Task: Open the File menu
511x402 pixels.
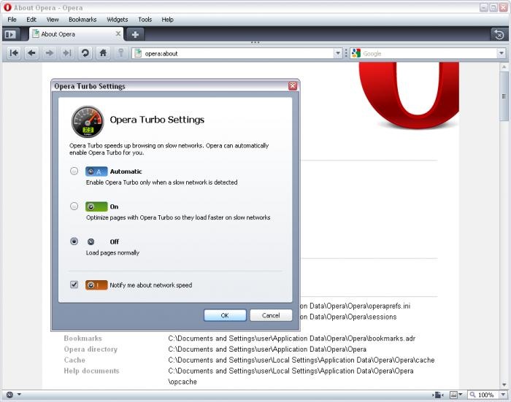Action: pyautogui.click(x=12, y=20)
